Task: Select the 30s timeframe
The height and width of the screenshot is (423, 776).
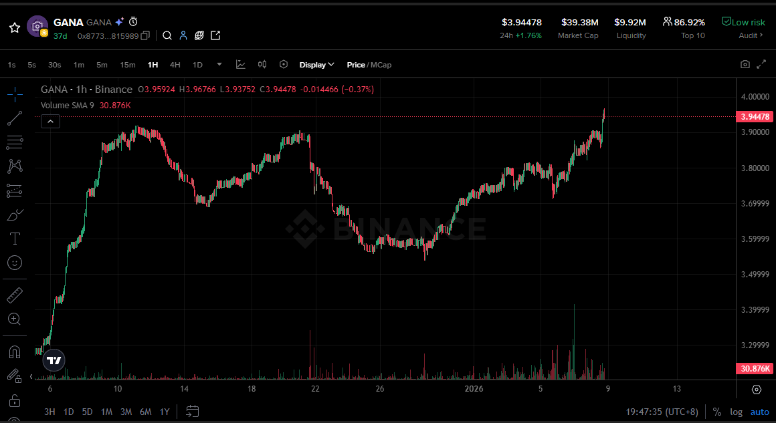Action: click(54, 65)
